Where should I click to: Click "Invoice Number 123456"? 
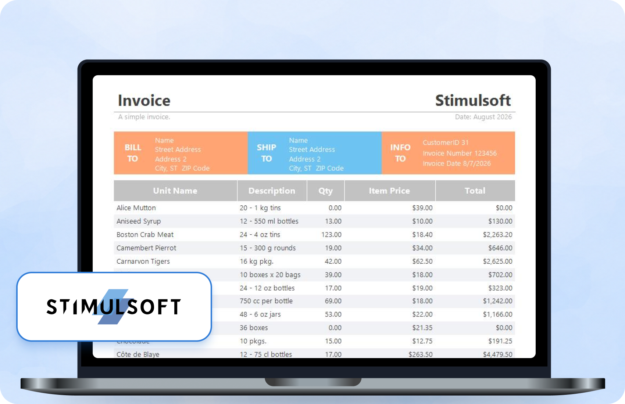coord(460,153)
